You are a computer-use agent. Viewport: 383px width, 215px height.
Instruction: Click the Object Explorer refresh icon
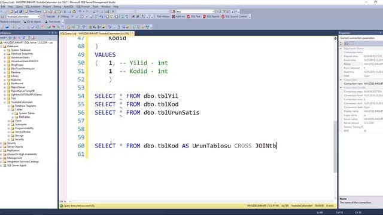[x=28, y=38]
